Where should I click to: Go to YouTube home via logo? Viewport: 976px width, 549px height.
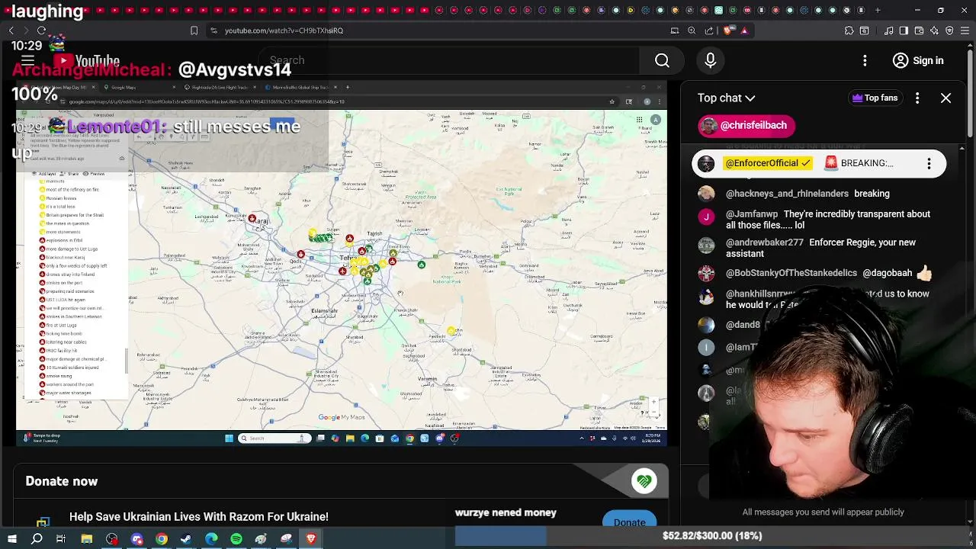86,61
